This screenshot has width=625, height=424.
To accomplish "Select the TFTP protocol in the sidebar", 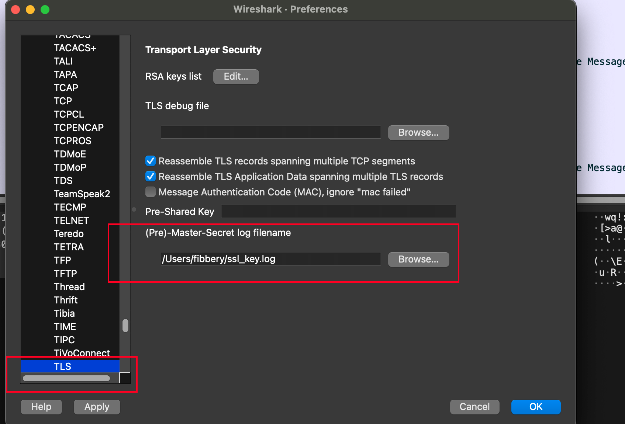I will [65, 273].
